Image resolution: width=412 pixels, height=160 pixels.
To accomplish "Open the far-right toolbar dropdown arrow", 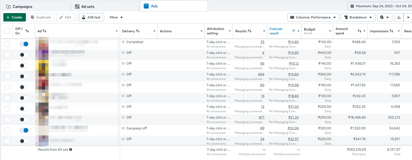I will (x=408, y=17).
